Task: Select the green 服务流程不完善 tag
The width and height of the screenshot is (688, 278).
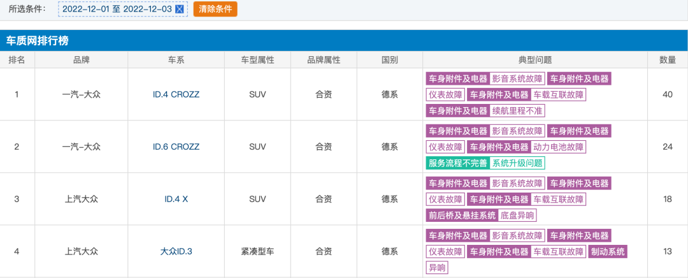Action: (457, 163)
